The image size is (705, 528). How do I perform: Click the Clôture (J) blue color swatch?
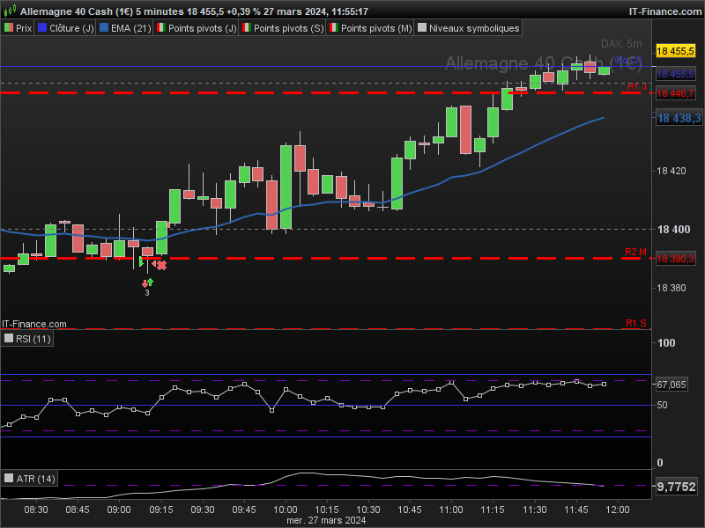pyautogui.click(x=42, y=28)
